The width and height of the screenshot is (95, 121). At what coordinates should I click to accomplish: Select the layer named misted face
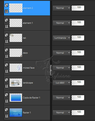tap(29, 68)
